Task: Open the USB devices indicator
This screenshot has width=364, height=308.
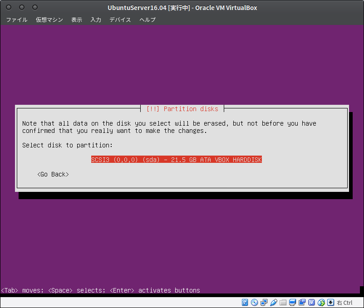Action: [274, 303]
